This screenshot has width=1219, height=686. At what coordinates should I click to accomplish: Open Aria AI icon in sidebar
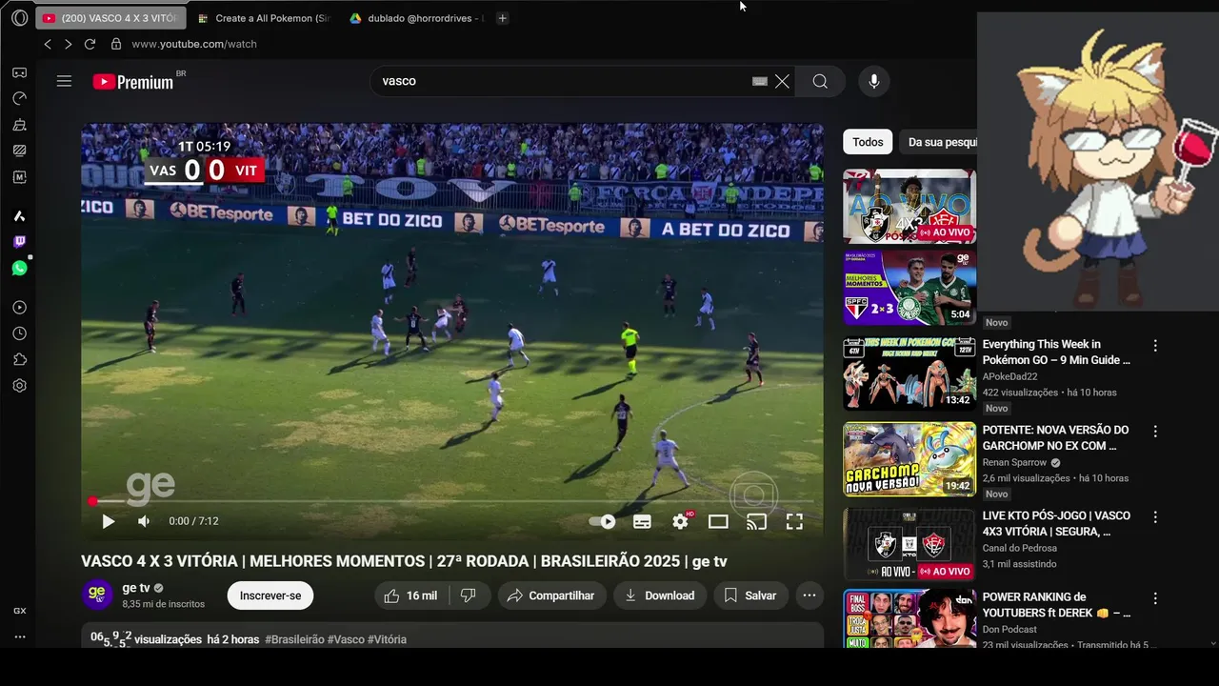(x=19, y=216)
